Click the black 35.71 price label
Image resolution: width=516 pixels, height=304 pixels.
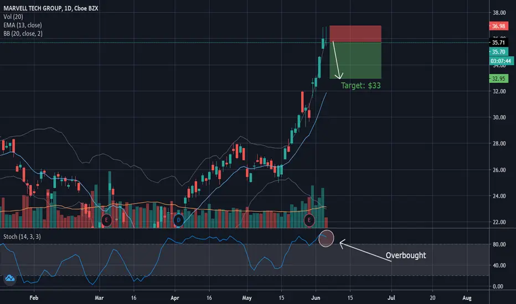[x=498, y=43]
